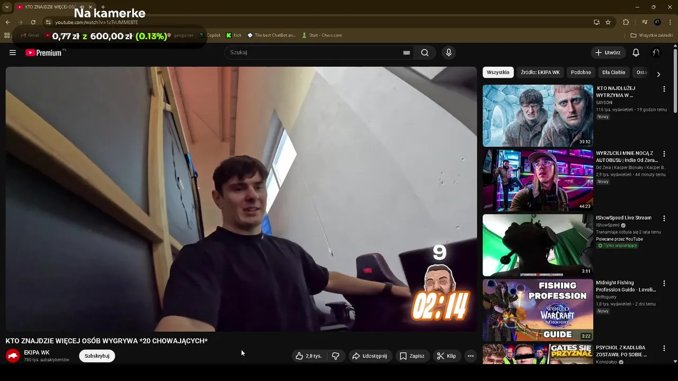The width and height of the screenshot is (678, 381).
Task: Click the IShowSpeed channel name
Action: pos(608,225)
